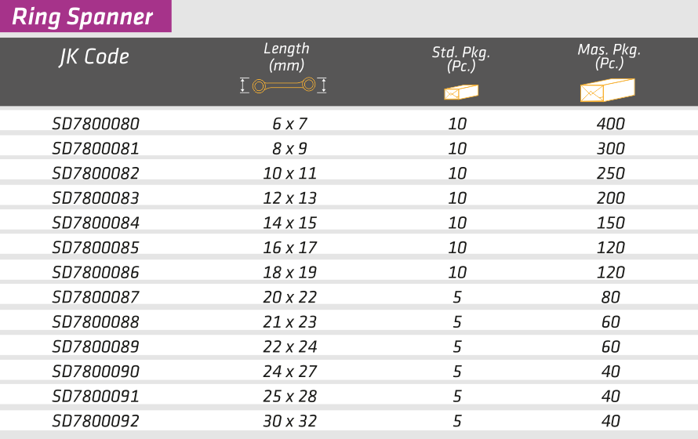Click the 250 master package value

610,173
